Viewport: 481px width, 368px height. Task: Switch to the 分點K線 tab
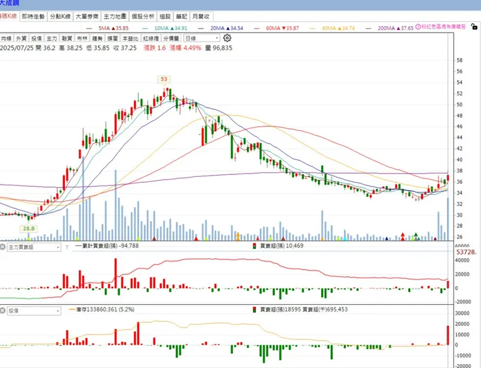click(60, 16)
